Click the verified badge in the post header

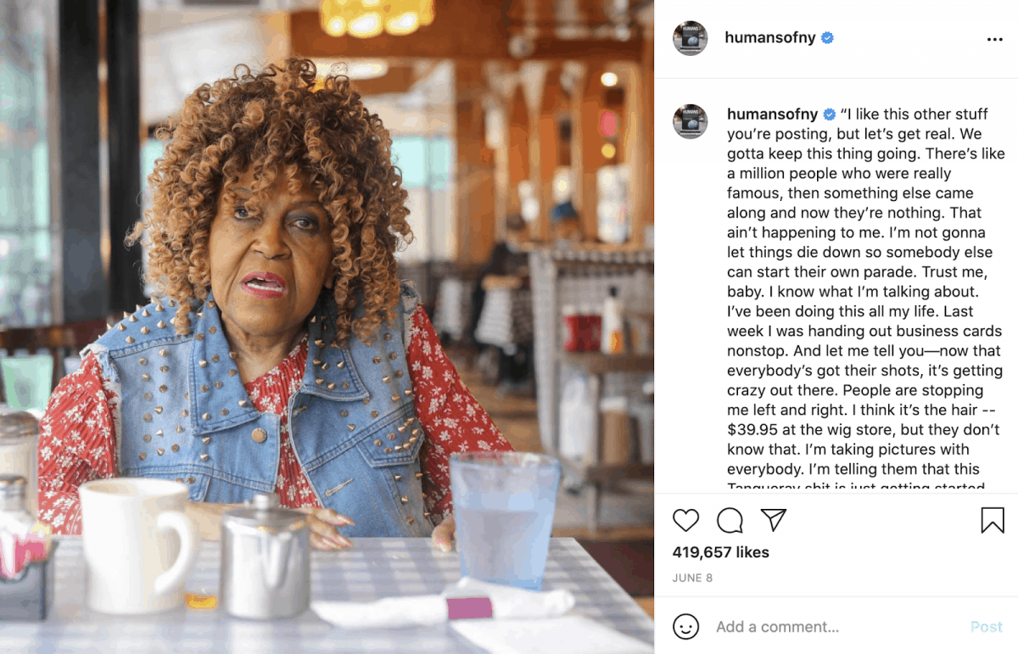[827, 38]
